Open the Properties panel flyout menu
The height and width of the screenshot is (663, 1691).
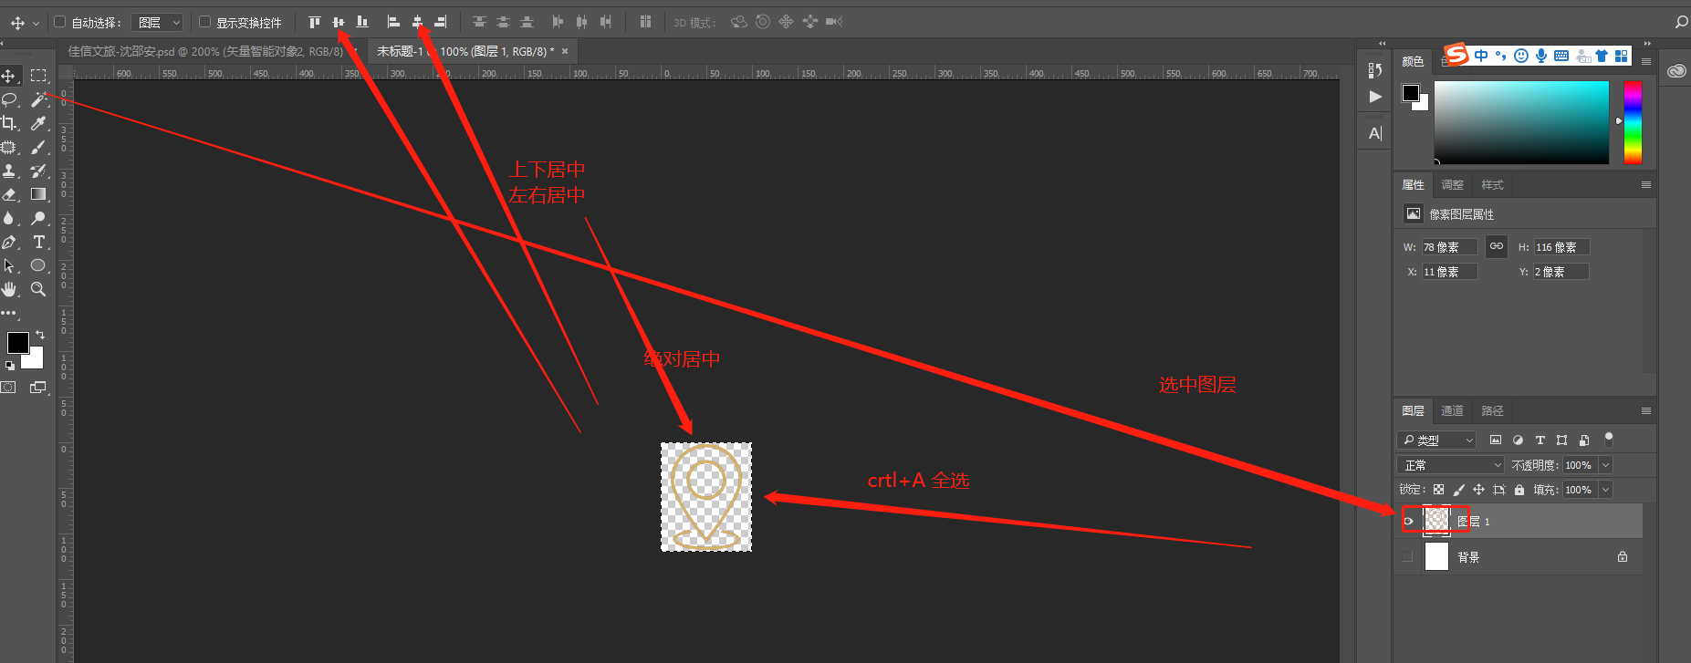[1646, 185]
